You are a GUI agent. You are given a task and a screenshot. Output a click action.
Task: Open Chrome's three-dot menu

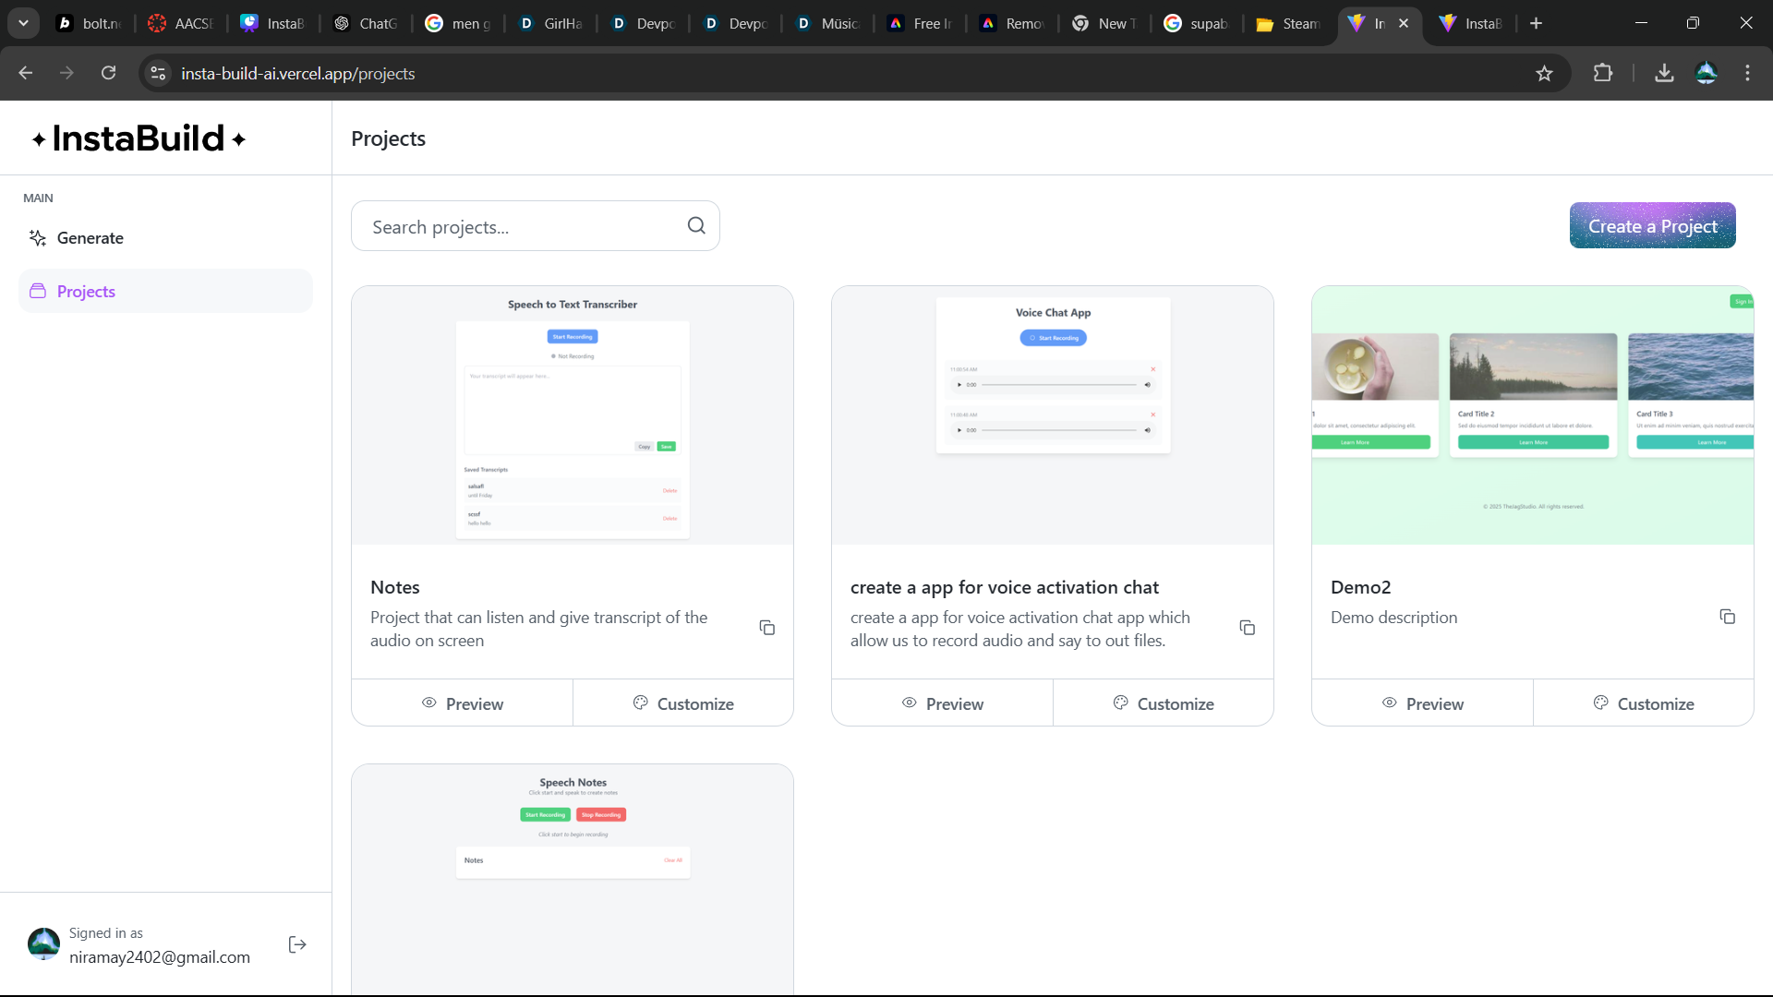coord(1747,73)
